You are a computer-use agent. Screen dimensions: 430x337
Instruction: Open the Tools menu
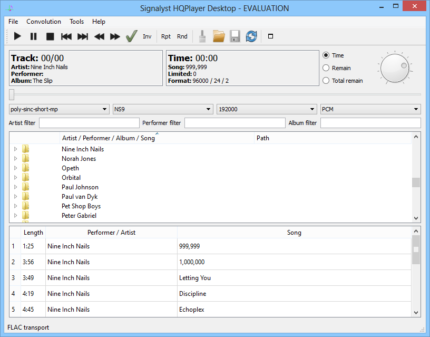(x=76, y=22)
